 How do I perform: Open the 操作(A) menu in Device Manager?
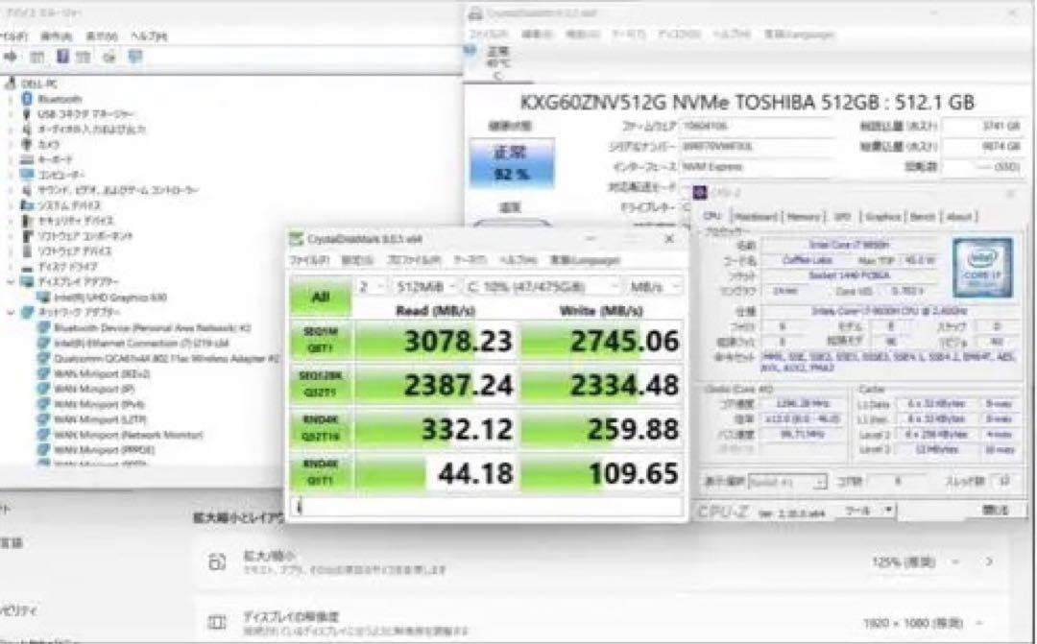[57, 36]
